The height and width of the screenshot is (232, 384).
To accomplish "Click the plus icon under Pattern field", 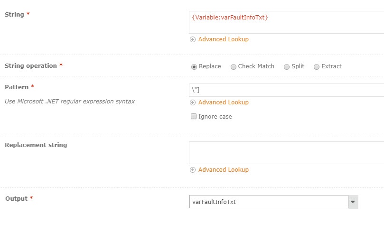I will (193, 102).
